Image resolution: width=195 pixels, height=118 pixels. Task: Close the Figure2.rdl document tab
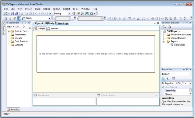[158, 23]
